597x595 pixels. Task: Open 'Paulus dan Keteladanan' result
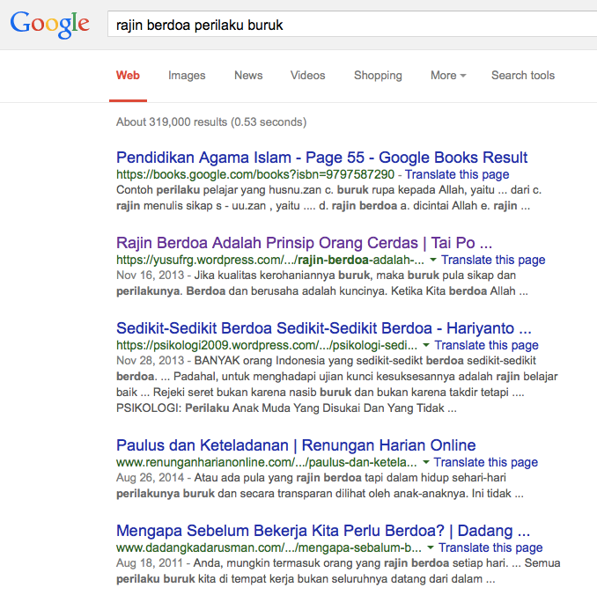296,445
